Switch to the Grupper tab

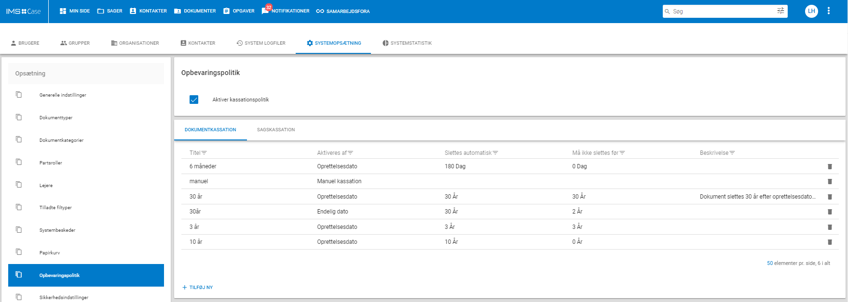point(75,43)
